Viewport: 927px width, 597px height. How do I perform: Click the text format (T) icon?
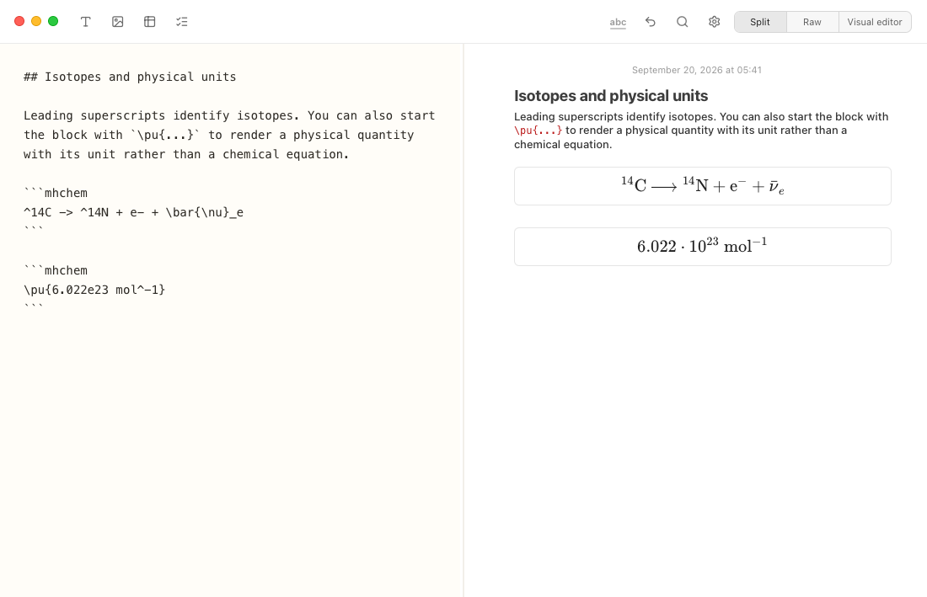point(85,22)
